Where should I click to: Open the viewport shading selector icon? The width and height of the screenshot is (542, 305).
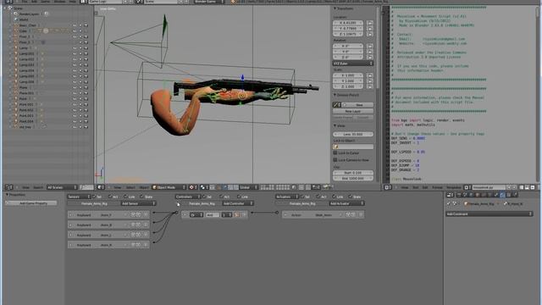pyautogui.click(x=193, y=187)
